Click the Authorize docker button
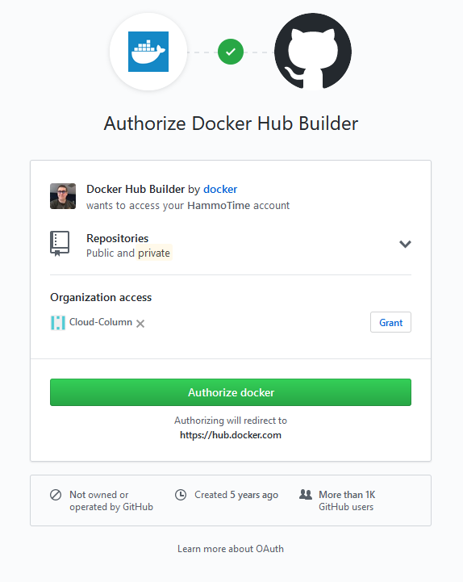 [x=231, y=392]
